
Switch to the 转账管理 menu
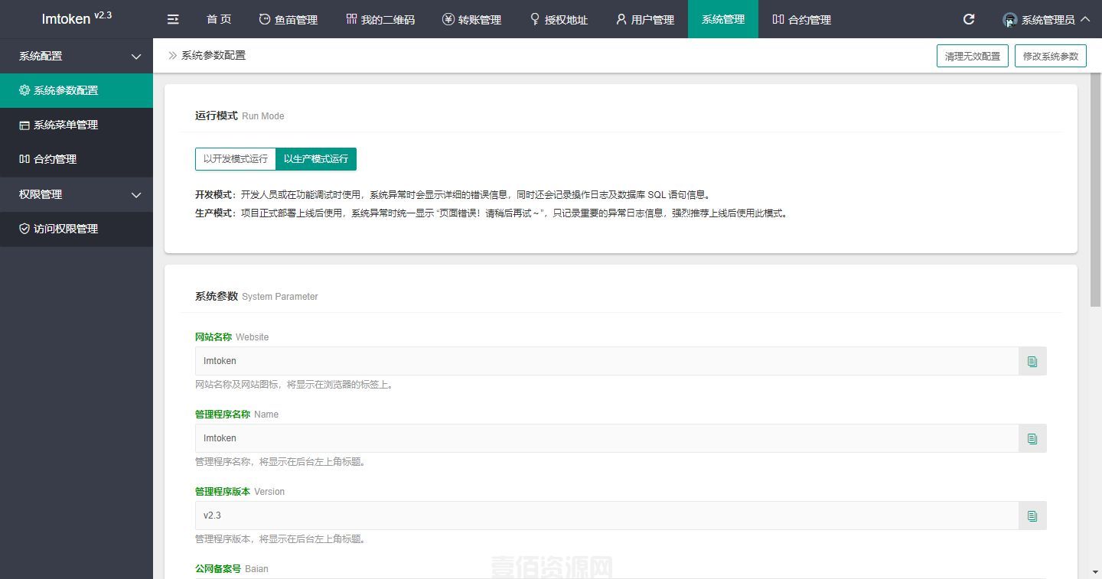point(471,19)
